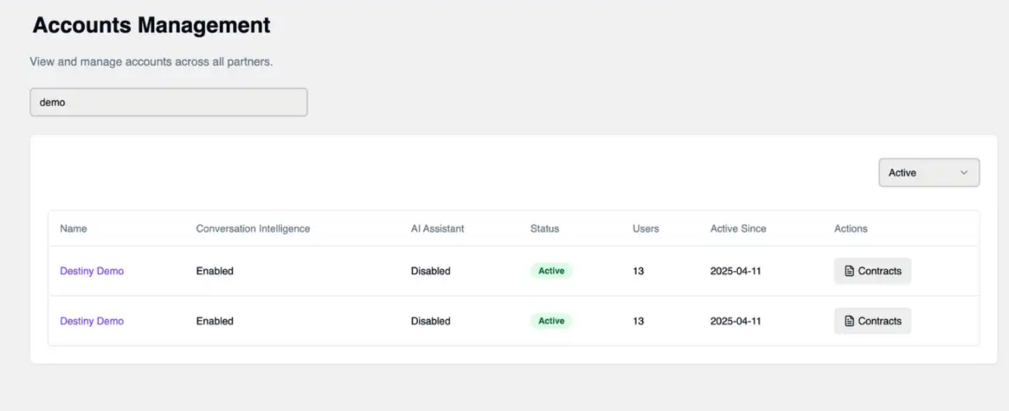Open Contracts for the second Destiny Demo row
Screen dimensions: 1009x411
[872, 321]
